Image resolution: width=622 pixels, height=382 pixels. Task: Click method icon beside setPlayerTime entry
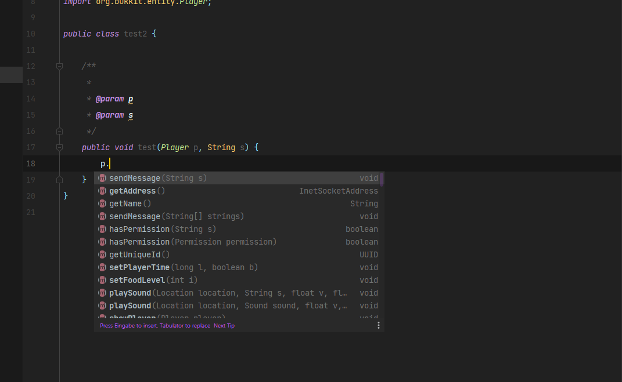point(102,267)
